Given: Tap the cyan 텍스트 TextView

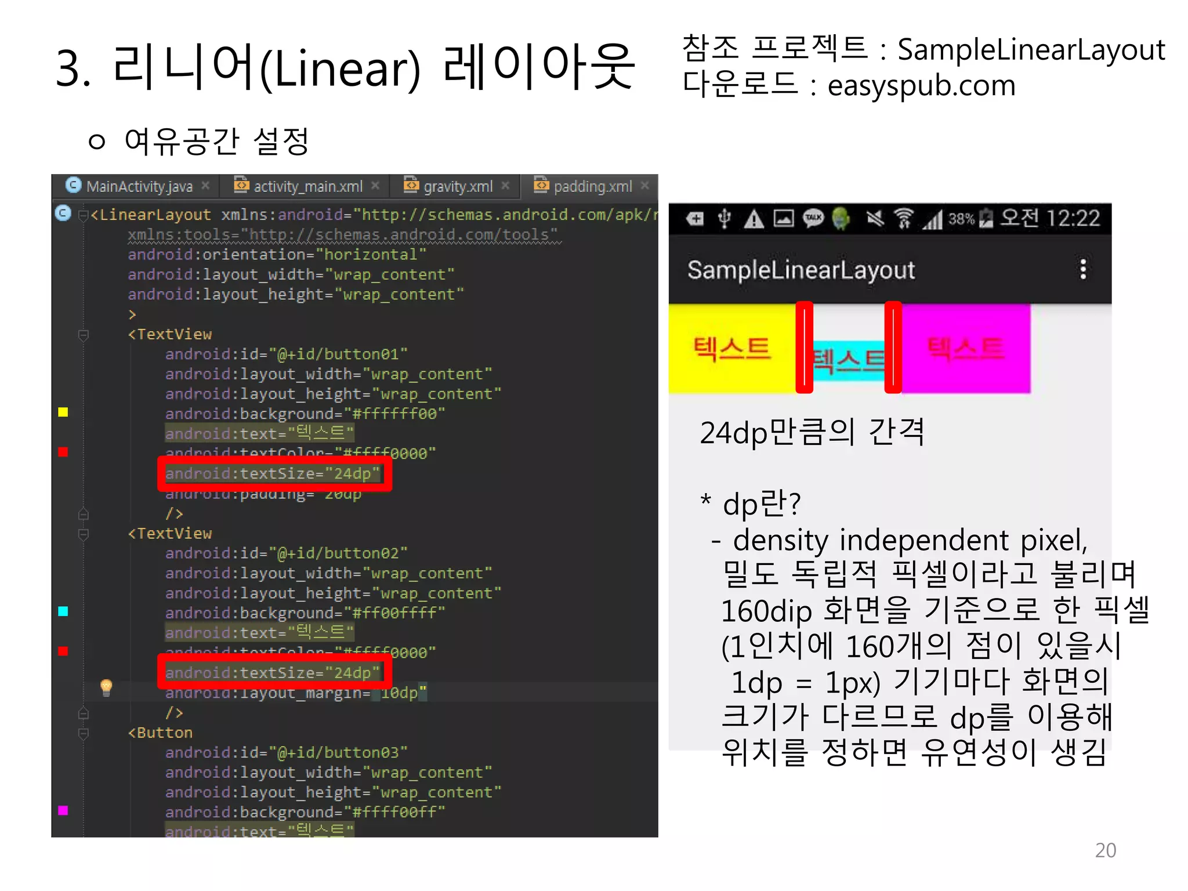Looking at the screenshot, I should (849, 360).
